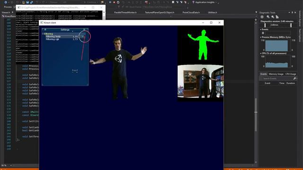
Task: Click the Pause debugging button in toolbar
Action: 110,2
